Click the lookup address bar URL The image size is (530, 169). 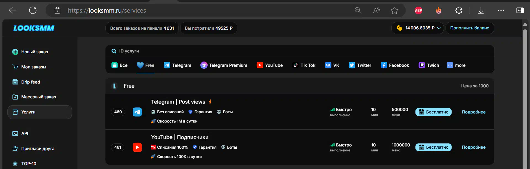pyautogui.click(x=107, y=10)
